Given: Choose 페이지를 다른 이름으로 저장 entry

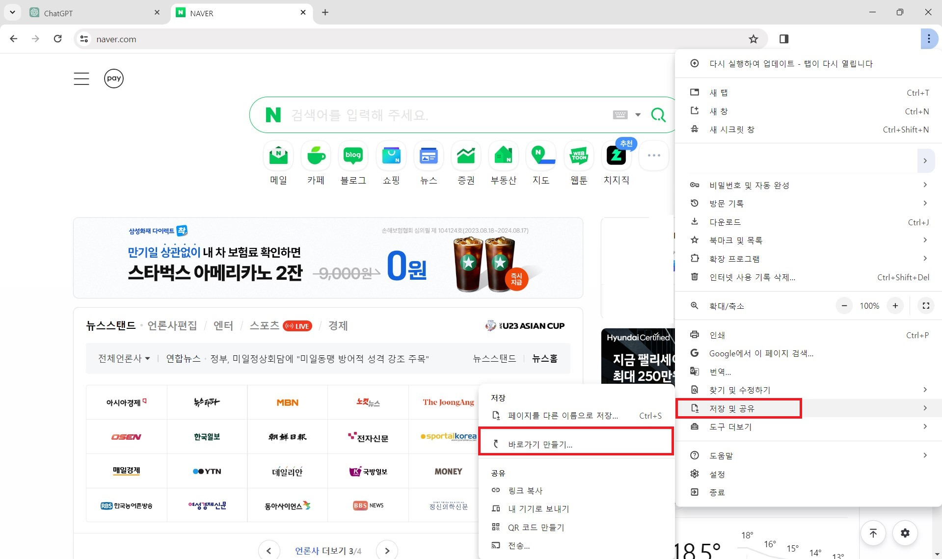Looking at the screenshot, I should point(576,416).
